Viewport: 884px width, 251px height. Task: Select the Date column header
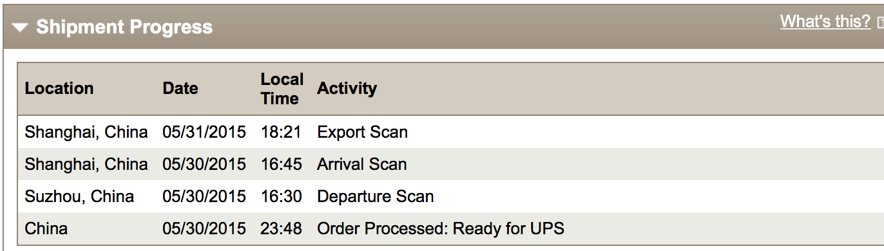(180, 88)
